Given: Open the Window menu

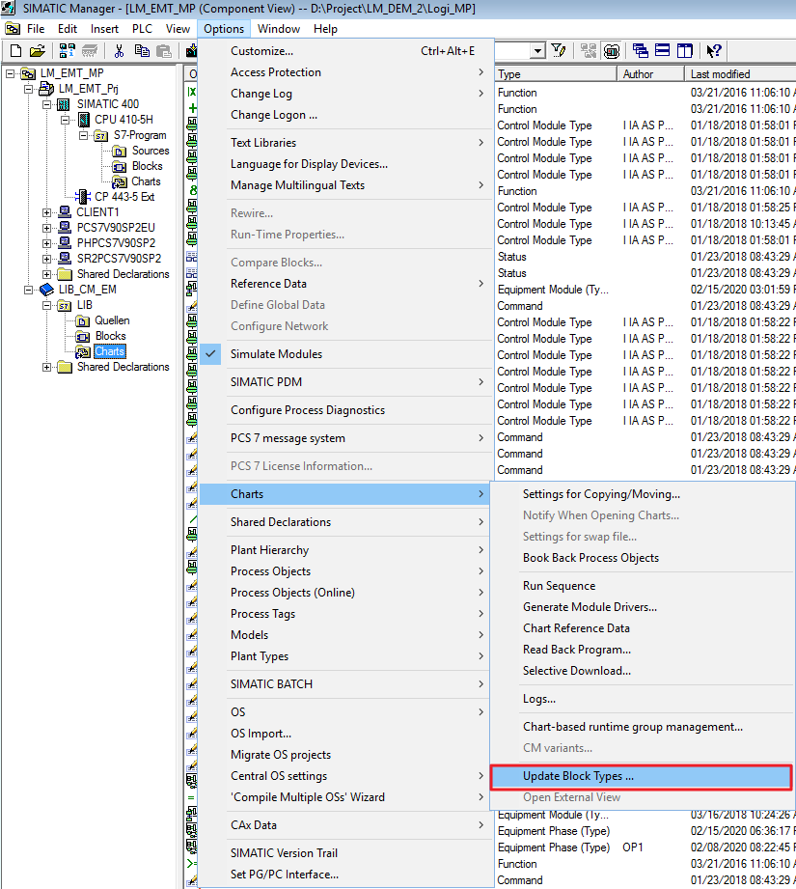Looking at the screenshot, I should [279, 29].
